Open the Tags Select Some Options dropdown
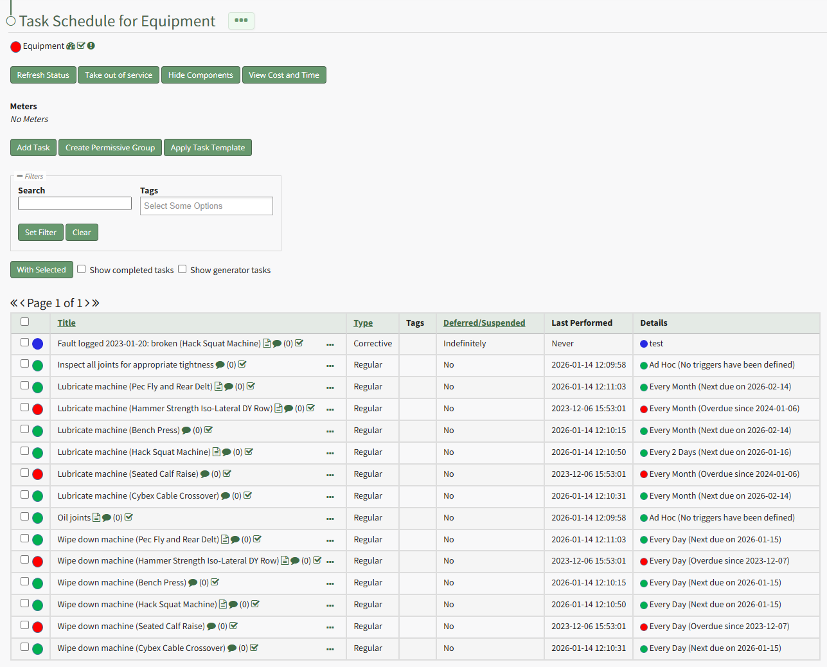 pyautogui.click(x=206, y=206)
